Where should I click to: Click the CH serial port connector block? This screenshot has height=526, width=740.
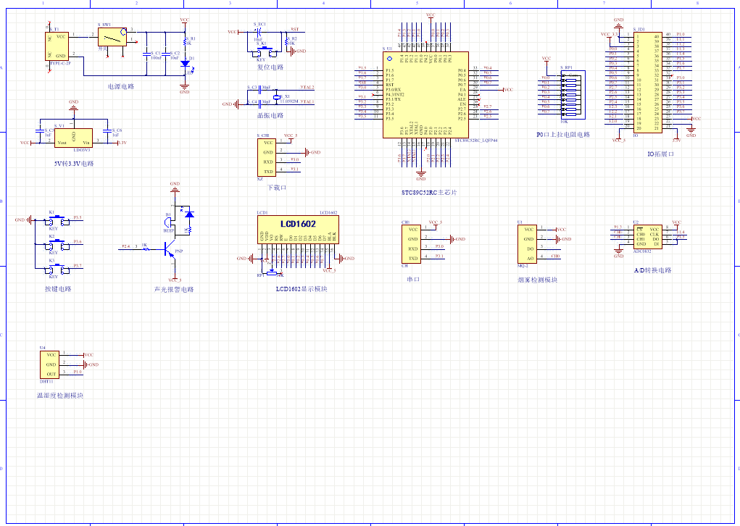point(411,244)
